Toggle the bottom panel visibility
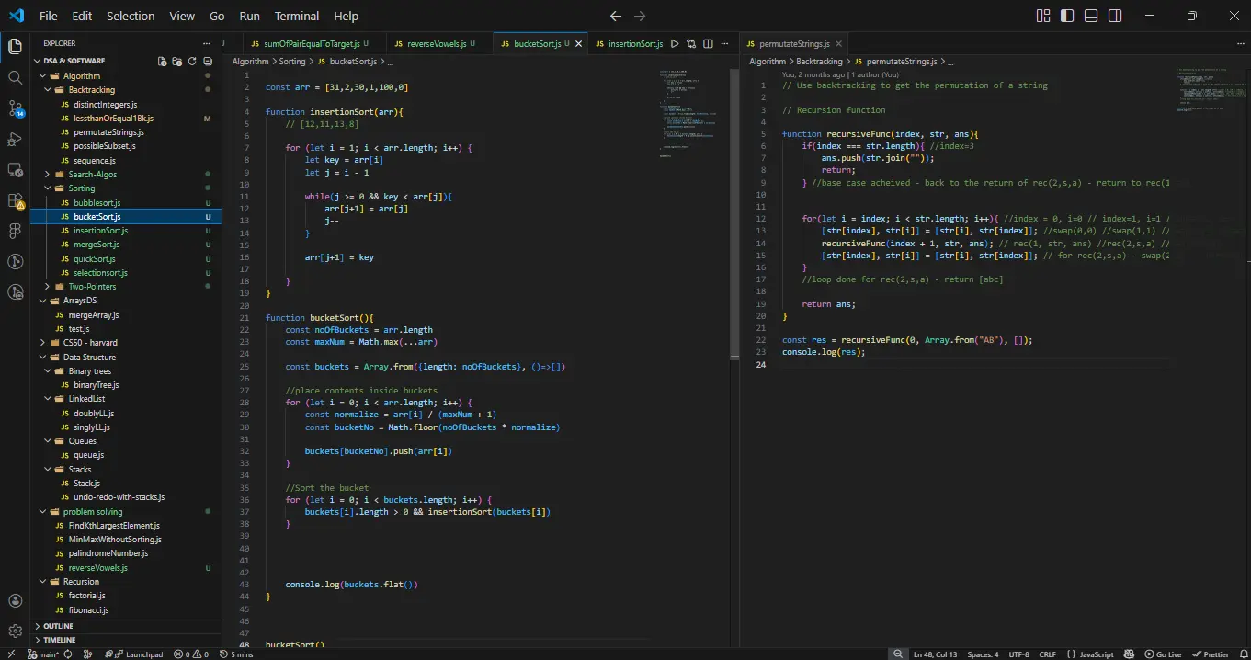Screen dimensions: 1251x660 tap(1091, 16)
